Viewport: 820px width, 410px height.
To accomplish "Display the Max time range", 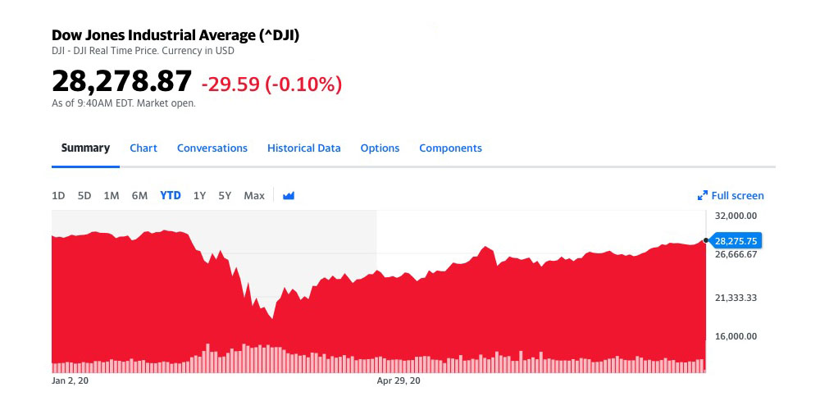I will coord(254,196).
